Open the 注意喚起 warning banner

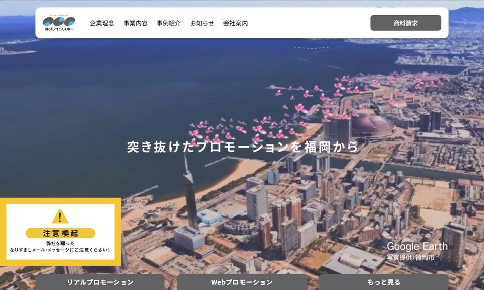60,232
